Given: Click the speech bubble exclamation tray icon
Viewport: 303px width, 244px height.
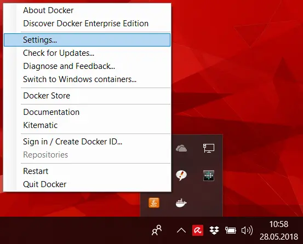Looking at the screenshot, I should [x=181, y=175].
